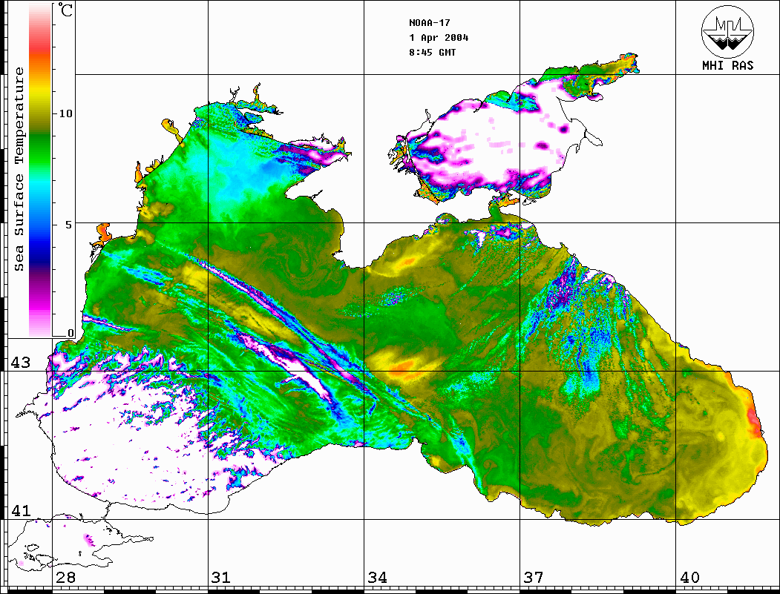Viewport: 780px width, 594px height.
Task: Click the 0 mark on temperature scale
Action: pyautogui.click(x=71, y=334)
